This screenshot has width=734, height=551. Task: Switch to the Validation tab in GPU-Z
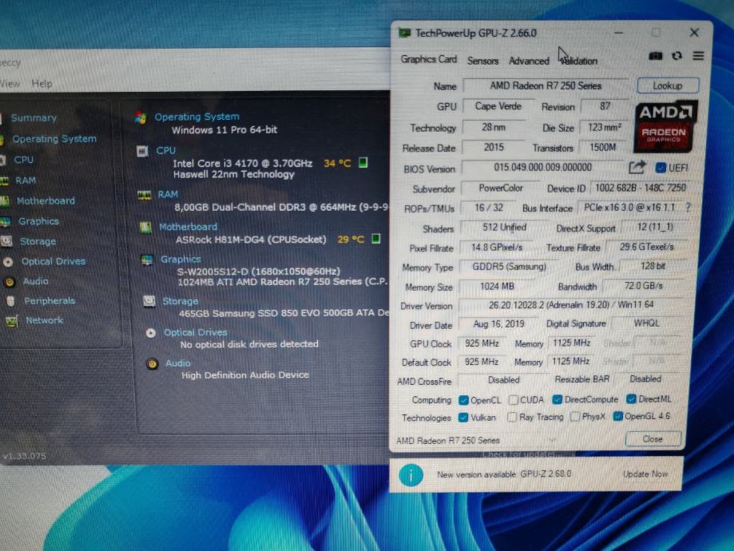[x=578, y=61]
